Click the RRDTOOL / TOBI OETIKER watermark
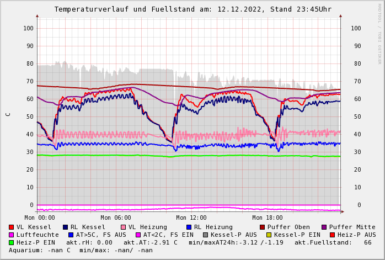Image resolution: width=385 pixels, height=260 pixels. point(379,33)
